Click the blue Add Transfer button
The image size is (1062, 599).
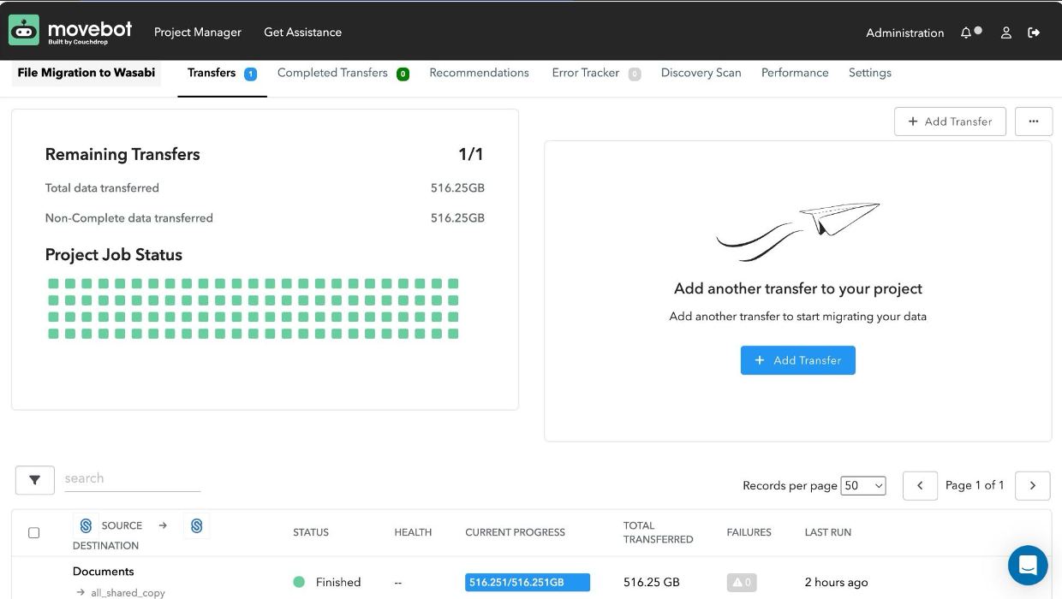(x=797, y=360)
